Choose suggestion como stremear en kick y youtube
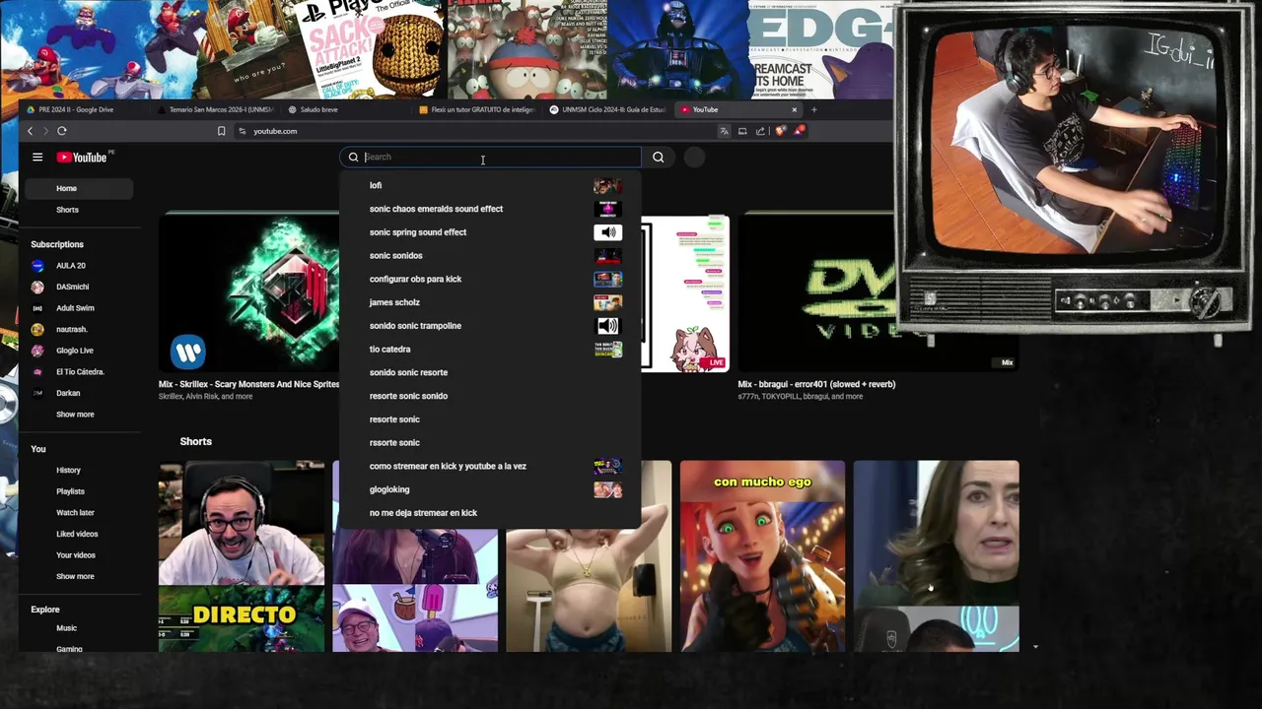This screenshot has height=709, width=1262. click(490, 466)
